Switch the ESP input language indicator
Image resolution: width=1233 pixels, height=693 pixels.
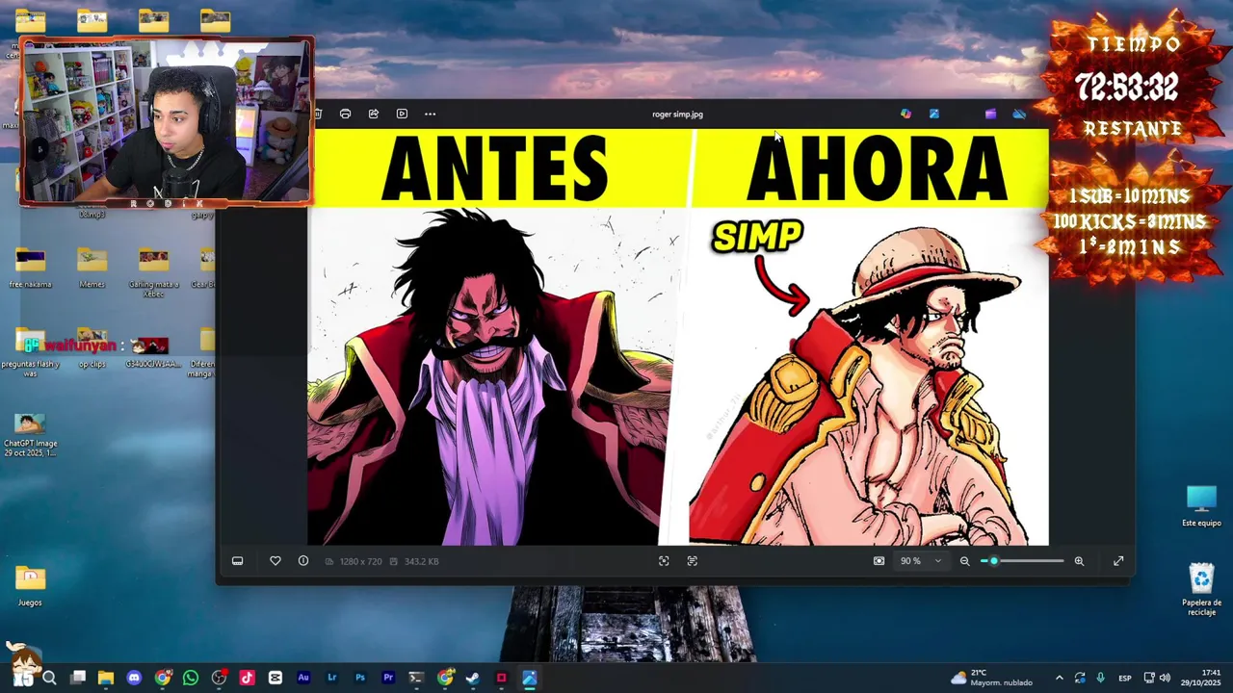pos(1125,678)
